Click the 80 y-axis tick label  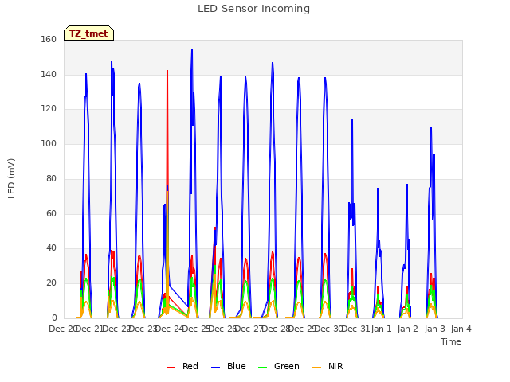point(51,178)
